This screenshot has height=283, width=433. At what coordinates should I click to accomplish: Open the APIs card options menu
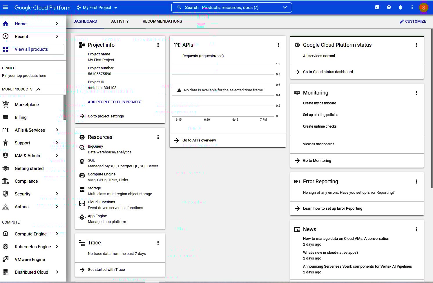click(279, 45)
